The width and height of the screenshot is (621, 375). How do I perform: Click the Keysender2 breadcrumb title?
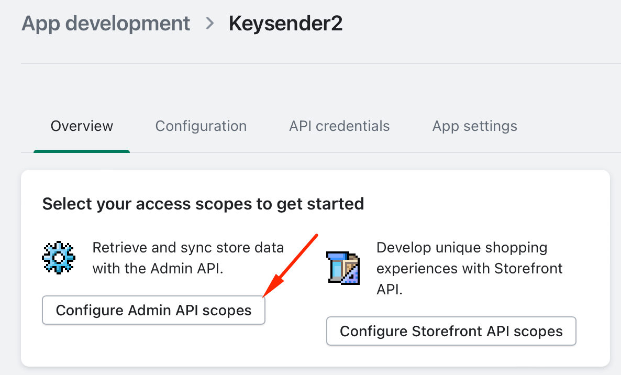[x=285, y=24]
